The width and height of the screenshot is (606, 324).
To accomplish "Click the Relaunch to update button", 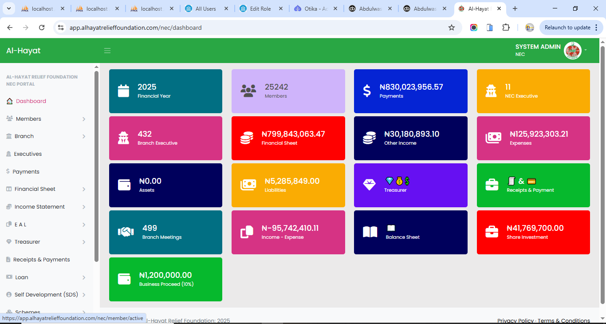I will [x=567, y=28].
